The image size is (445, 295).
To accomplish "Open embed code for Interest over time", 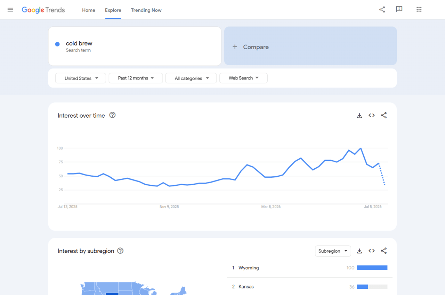I will click(372, 116).
